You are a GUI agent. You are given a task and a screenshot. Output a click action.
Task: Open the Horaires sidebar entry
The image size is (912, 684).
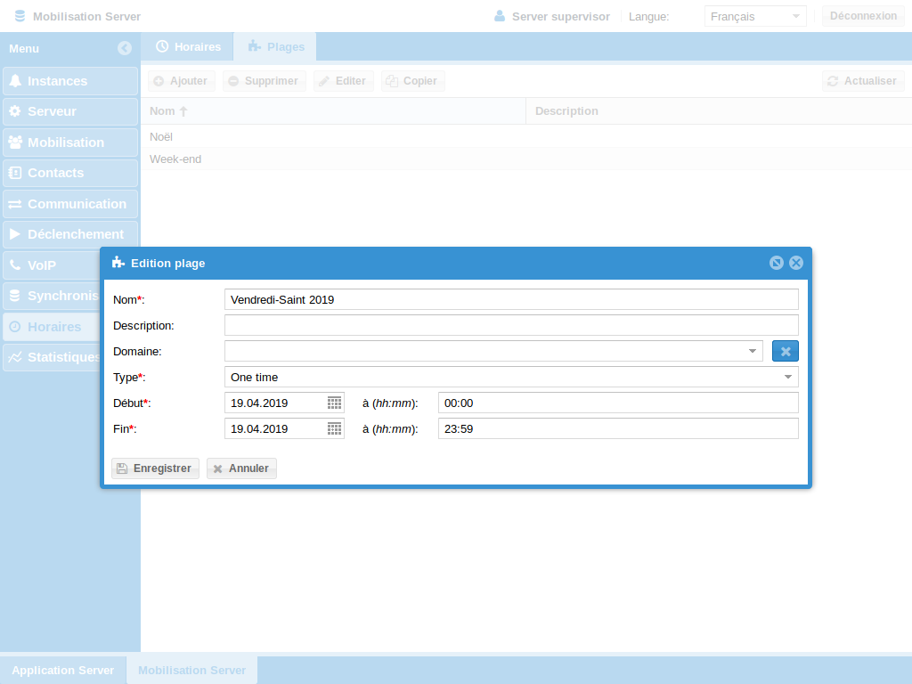tap(51, 327)
